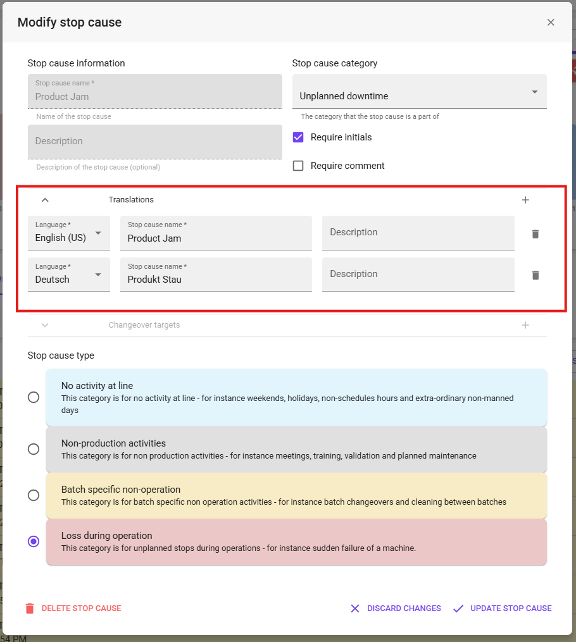Click the Modify stop cause dialog title
The height and width of the screenshot is (642, 576).
click(70, 22)
